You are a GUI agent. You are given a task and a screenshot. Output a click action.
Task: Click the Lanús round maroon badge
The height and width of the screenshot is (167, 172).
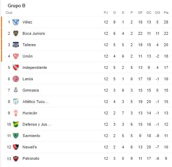(16, 79)
